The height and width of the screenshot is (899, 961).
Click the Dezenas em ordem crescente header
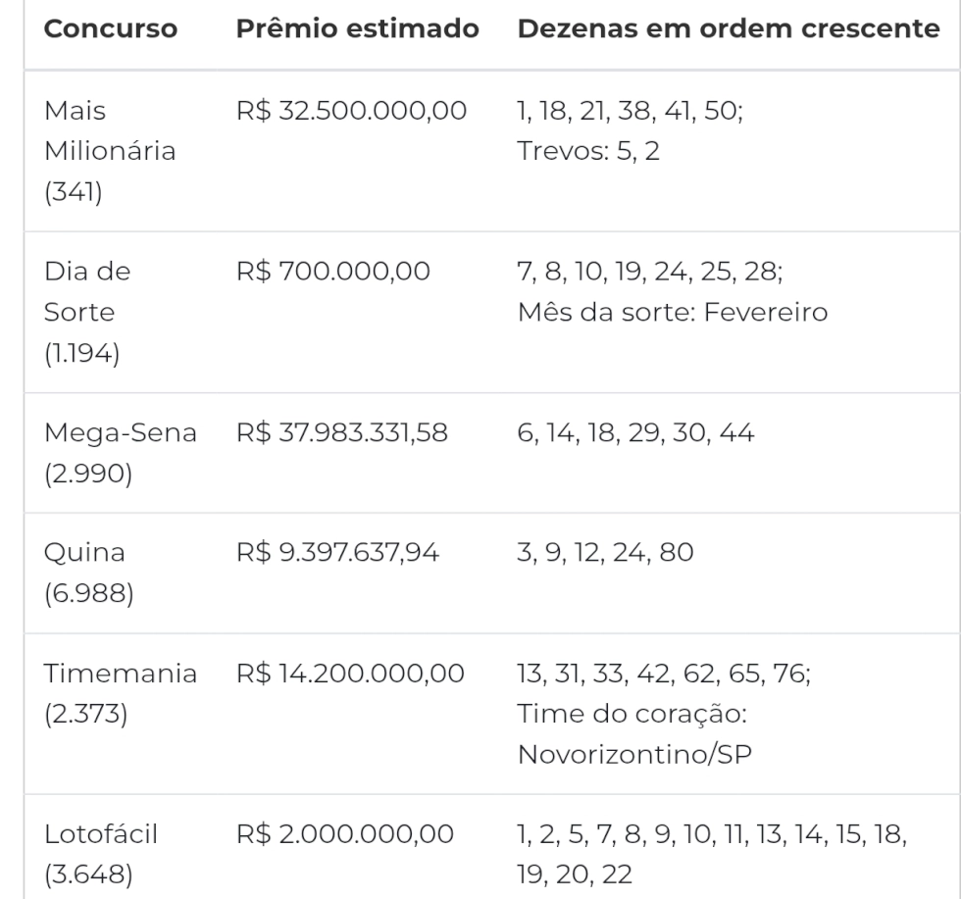click(729, 28)
